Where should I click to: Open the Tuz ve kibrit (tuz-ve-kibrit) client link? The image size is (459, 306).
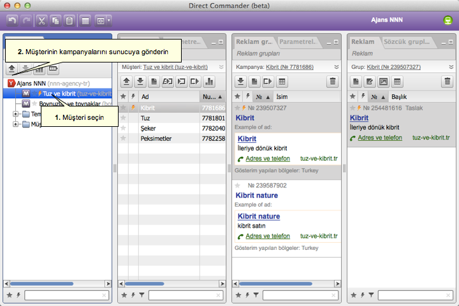175,67
